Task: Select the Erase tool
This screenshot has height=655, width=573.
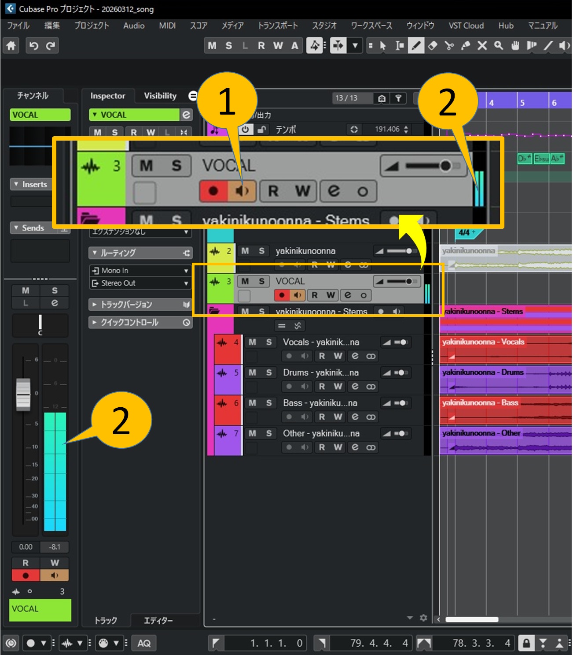Action: pyautogui.click(x=433, y=45)
